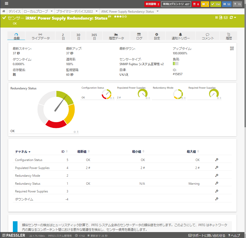This screenshot has width=246, height=238.
Task: Open gear settings on Configuration Status gauge
Action: pos(111,98)
